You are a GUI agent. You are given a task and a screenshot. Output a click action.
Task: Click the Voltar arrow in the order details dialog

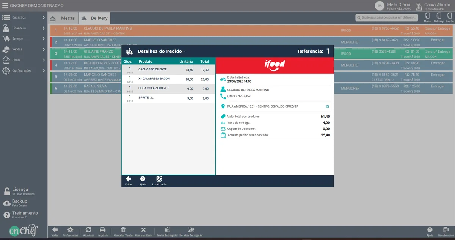coord(129,181)
